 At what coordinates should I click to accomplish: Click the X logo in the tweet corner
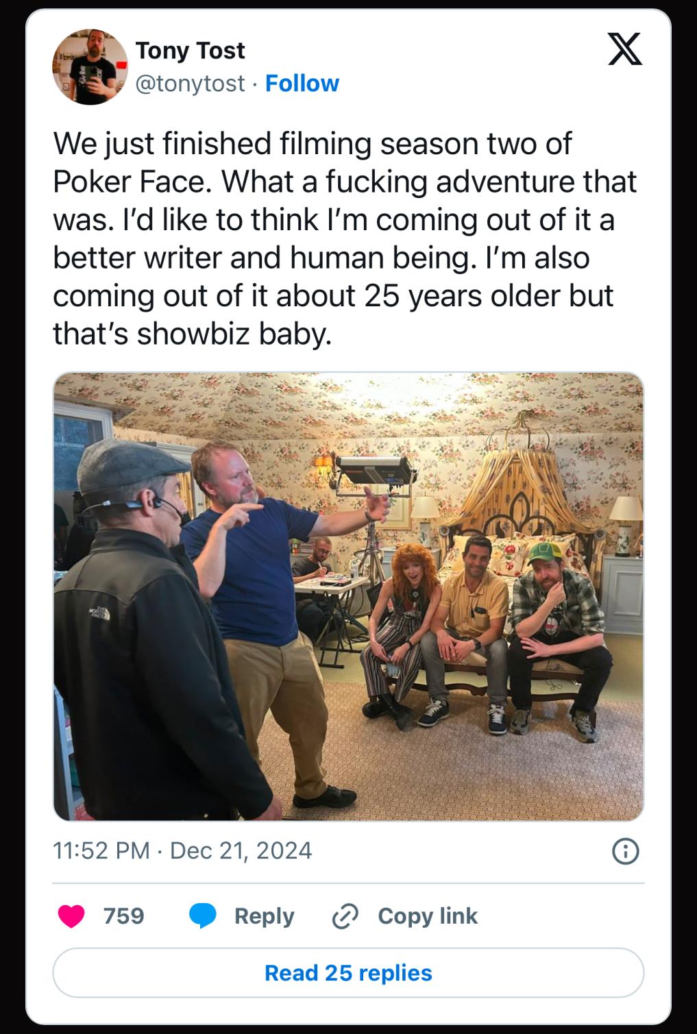624,49
